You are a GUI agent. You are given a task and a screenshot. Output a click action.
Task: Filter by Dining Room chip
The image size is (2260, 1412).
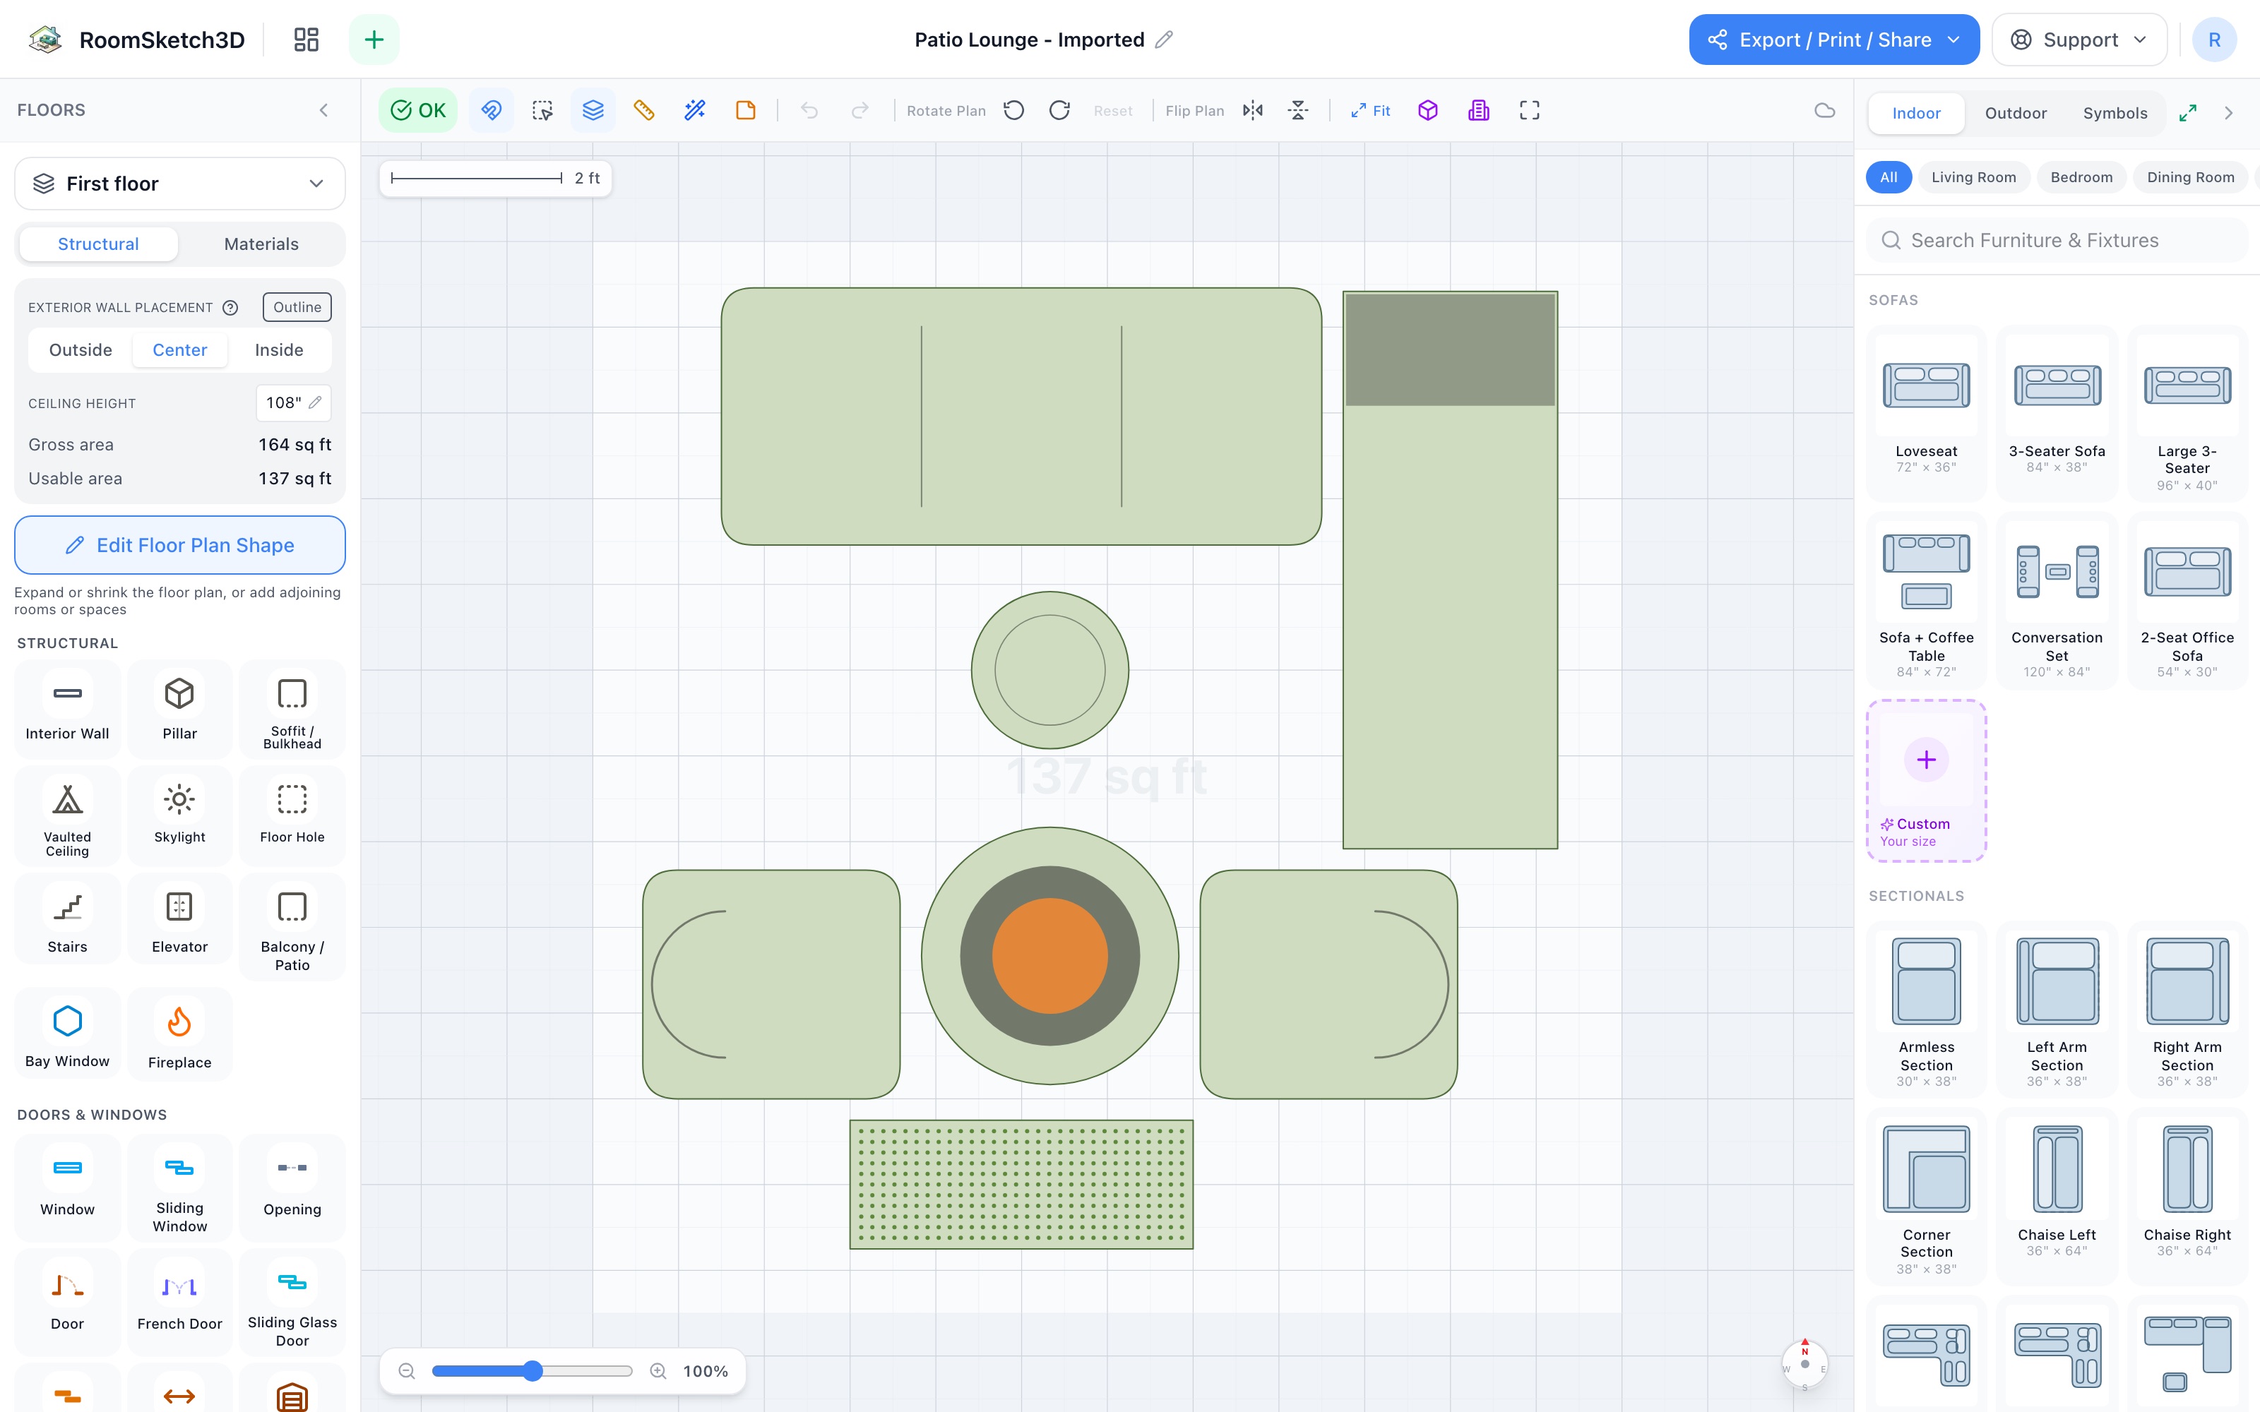[2190, 177]
